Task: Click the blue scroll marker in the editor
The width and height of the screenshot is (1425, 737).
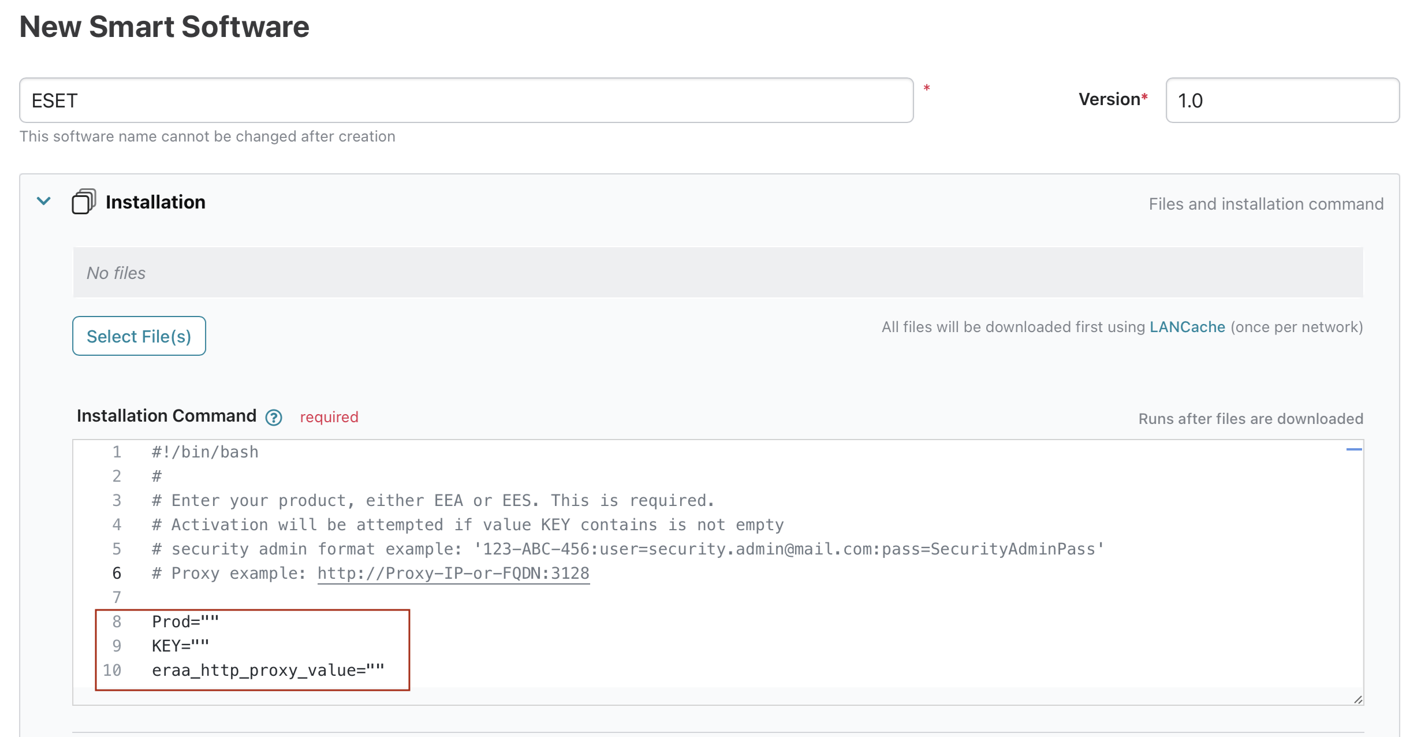Action: pos(1354,449)
